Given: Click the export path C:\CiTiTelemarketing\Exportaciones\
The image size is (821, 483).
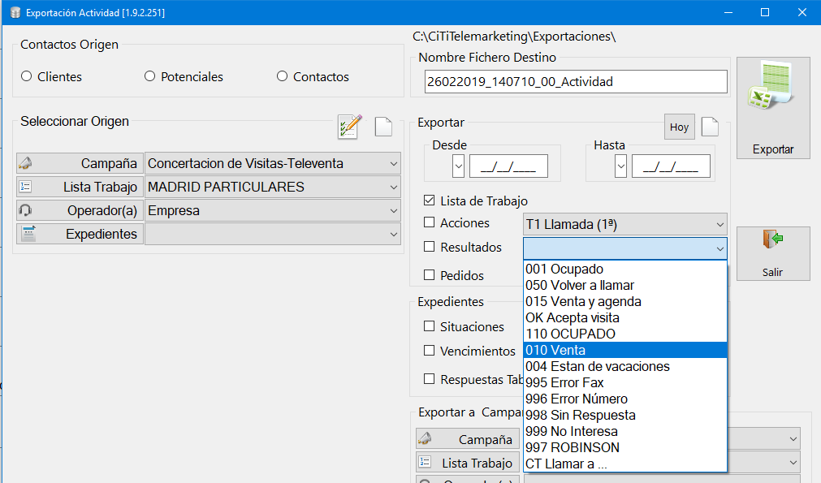Looking at the screenshot, I should (514, 36).
